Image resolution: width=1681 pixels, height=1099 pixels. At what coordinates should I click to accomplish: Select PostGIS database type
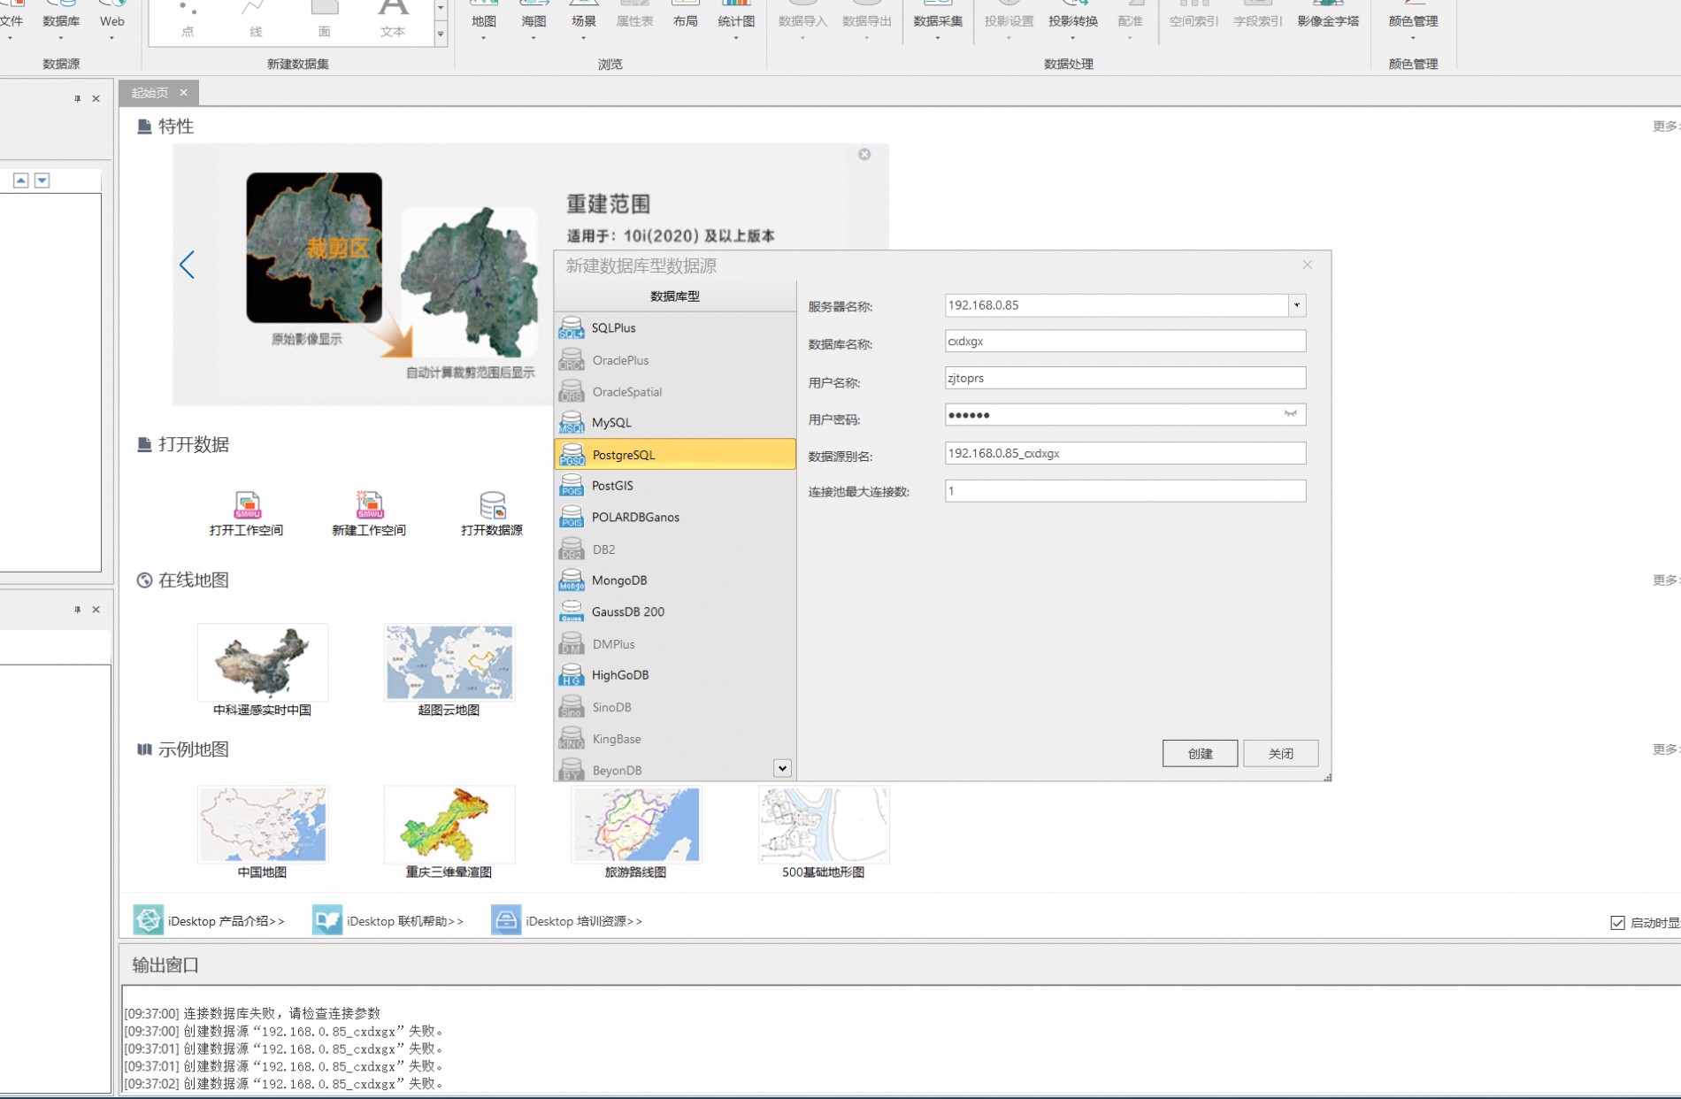(x=675, y=486)
